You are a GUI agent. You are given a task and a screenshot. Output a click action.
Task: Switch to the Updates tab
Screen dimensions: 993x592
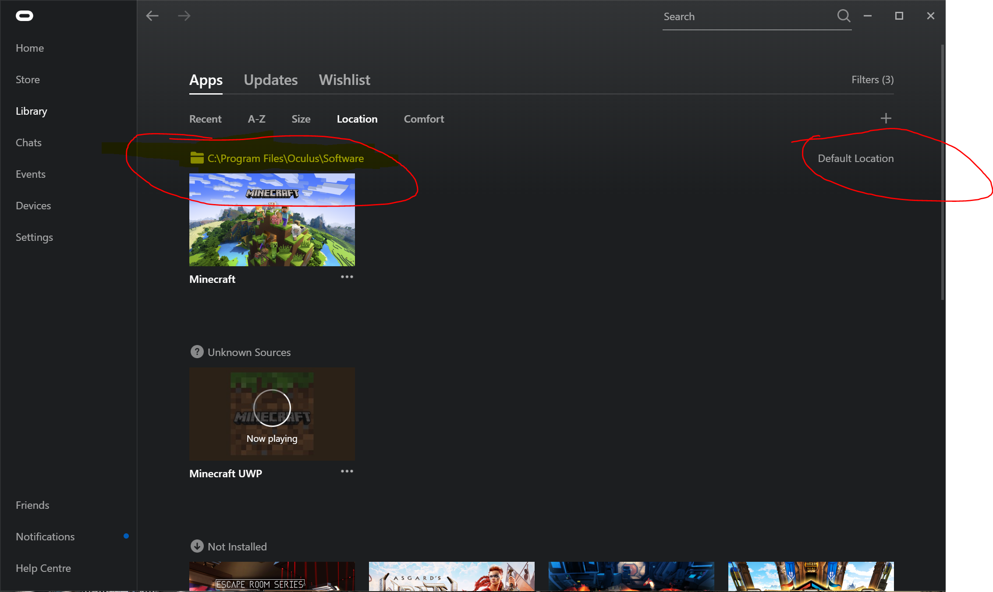click(x=270, y=80)
